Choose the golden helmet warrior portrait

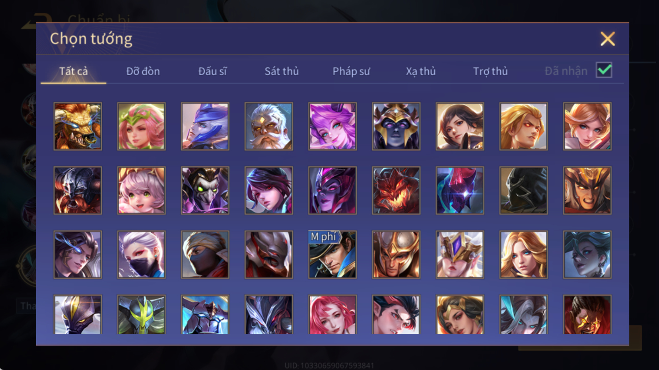tap(396, 254)
